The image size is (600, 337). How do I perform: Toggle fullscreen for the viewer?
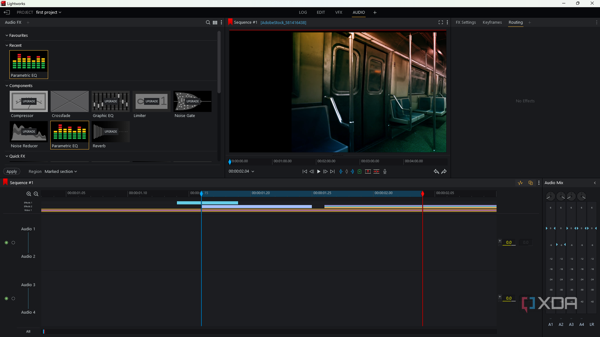click(x=441, y=22)
